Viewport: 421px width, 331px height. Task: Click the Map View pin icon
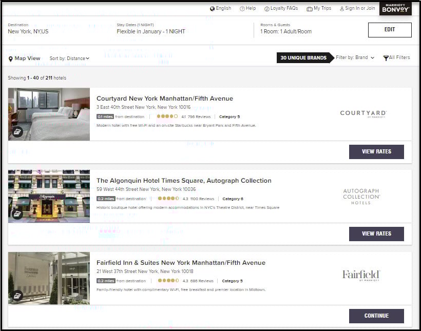(x=10, y=59)
